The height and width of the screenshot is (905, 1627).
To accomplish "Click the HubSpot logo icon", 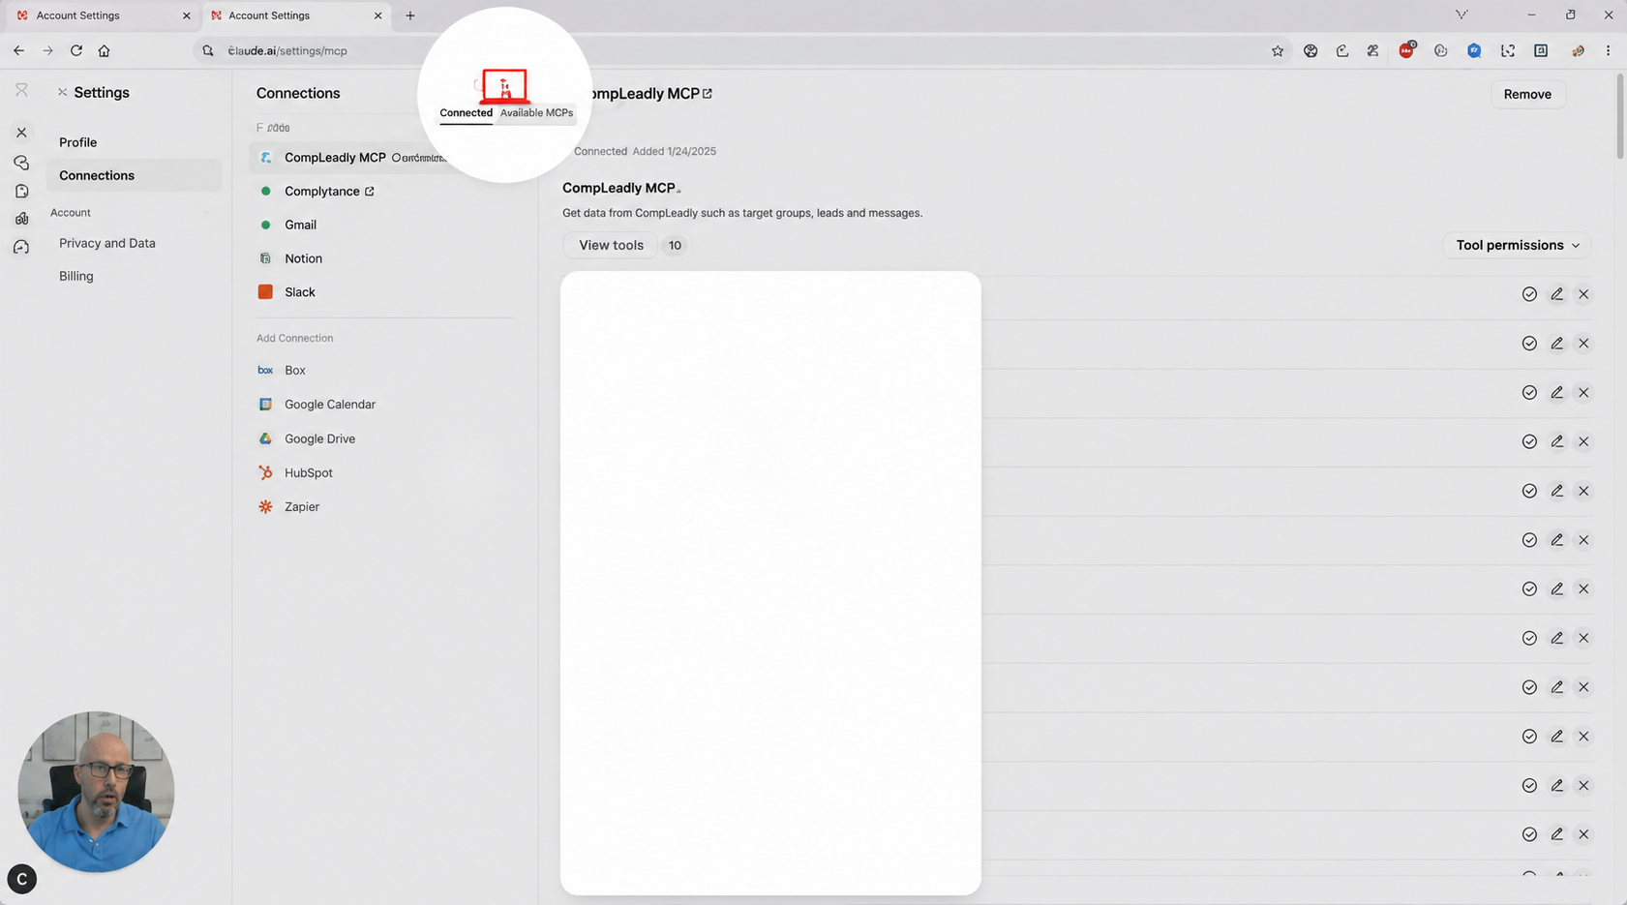I will [265, 472].
